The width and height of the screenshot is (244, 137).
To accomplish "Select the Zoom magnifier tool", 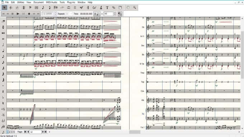I will coord(135,8).
